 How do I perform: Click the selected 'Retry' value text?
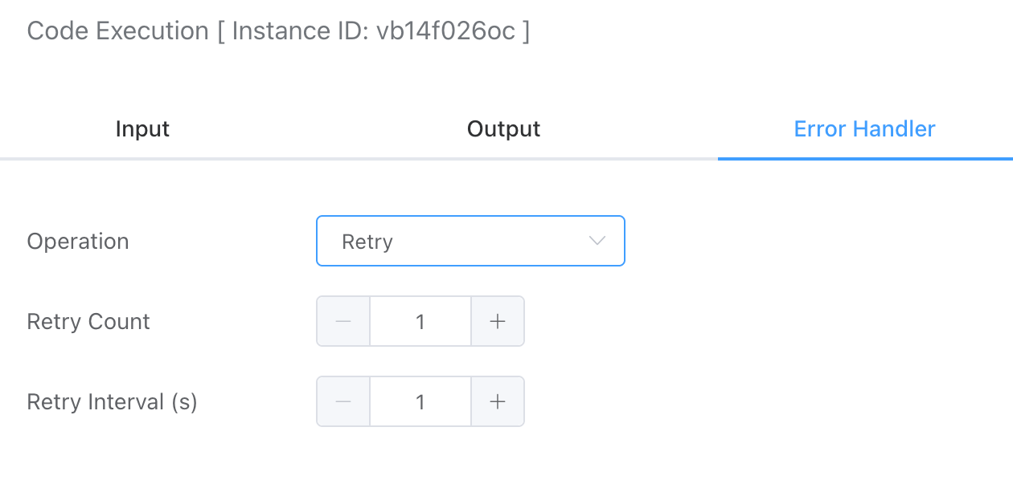pos(367,242)
